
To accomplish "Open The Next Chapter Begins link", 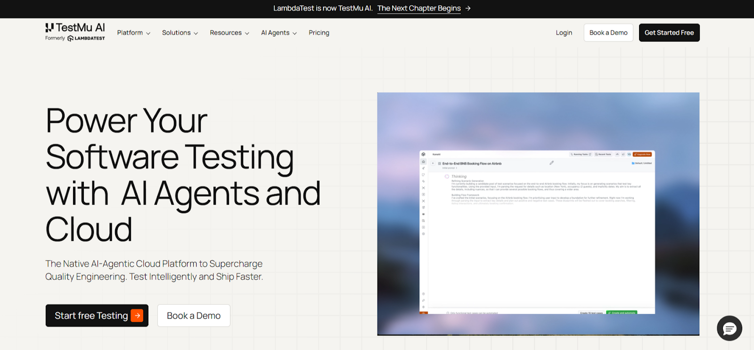I will click(419, 8).
